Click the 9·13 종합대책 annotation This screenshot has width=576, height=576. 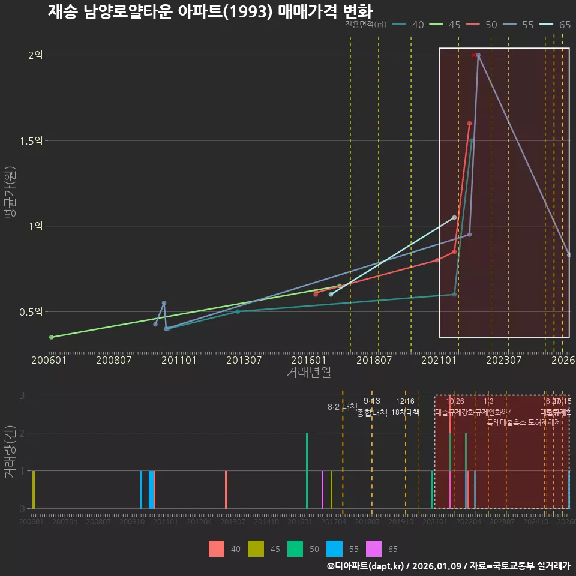[x=372, y=407]
